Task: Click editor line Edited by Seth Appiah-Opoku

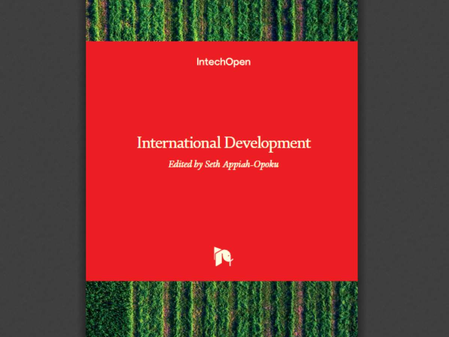Action: pyautogui.click(x=223, y=165)
